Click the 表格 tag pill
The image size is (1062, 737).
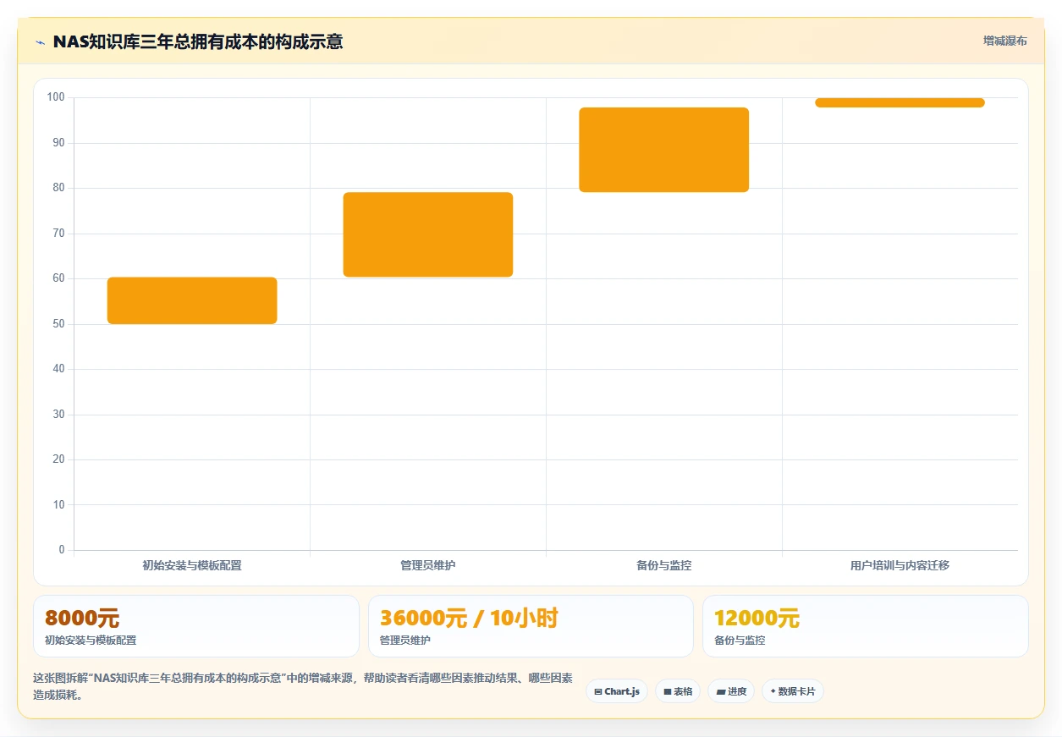click(678, 691)
